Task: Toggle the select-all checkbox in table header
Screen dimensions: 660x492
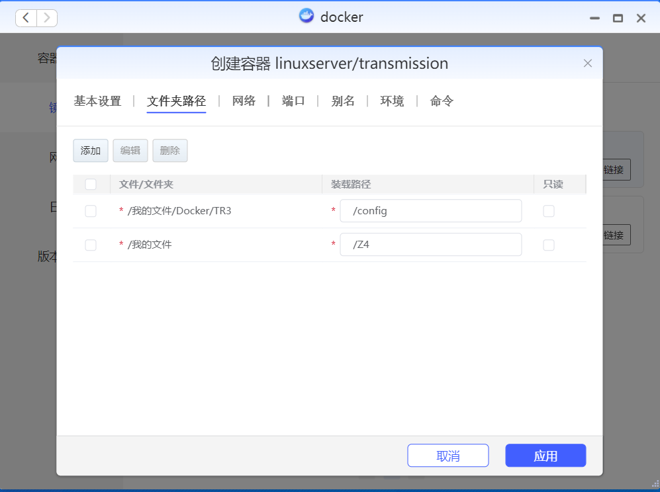Action: [91, 184]
